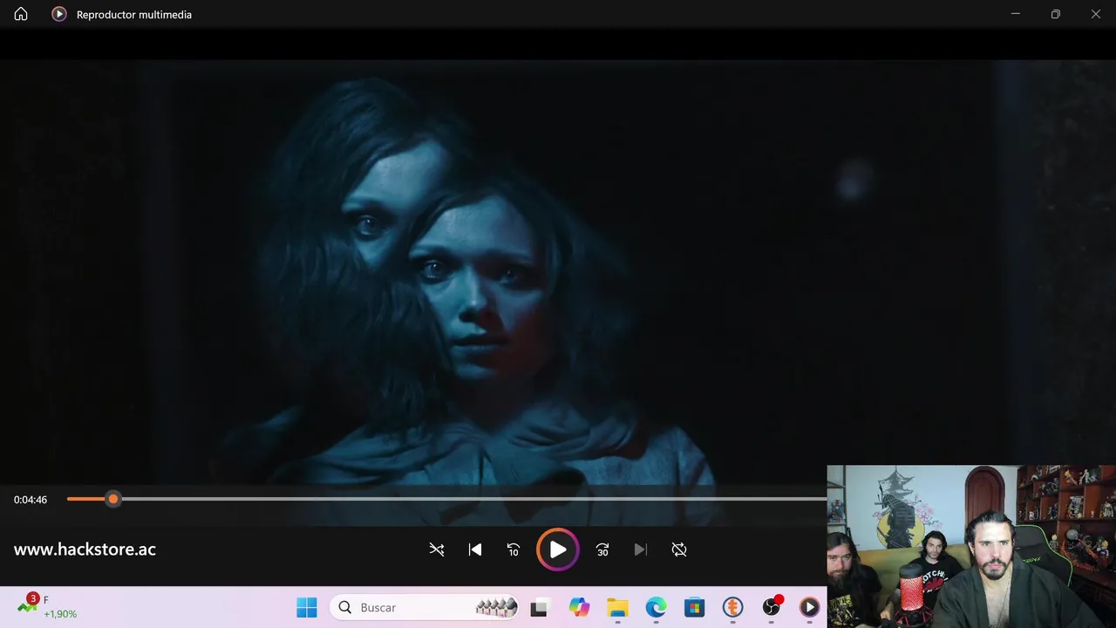The width and height of the screenshot is (1116, 628).
Task: Launch Copilot from the taskbar
Action: [579, 608]
